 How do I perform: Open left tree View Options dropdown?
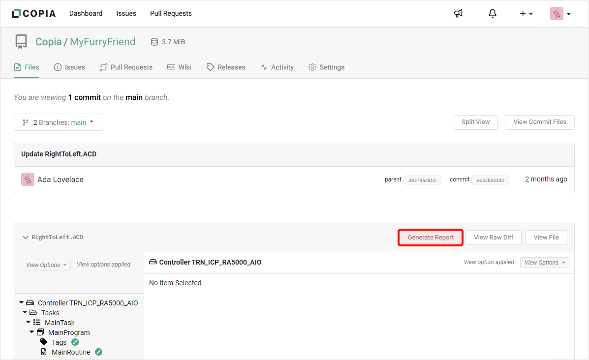46,265
